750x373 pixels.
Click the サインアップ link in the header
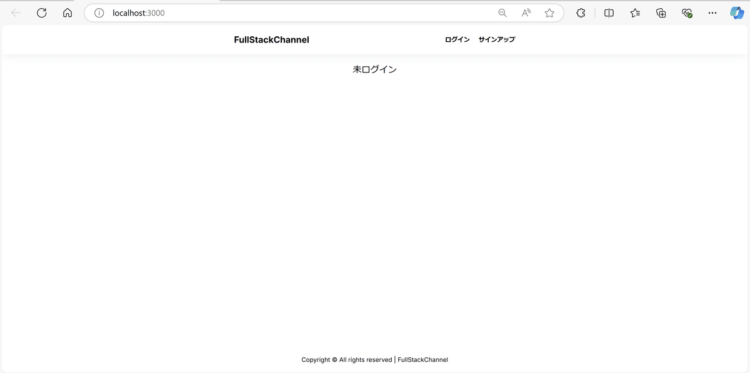(497, 39)
